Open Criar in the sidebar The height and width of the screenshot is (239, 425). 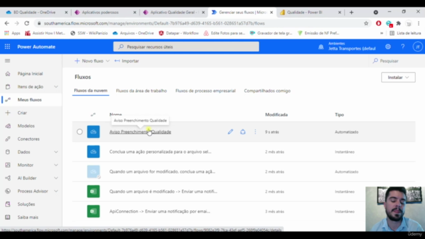[x=31, y=113]
